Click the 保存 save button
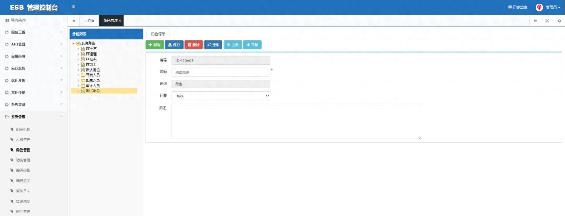The width and height of the screenshot is (565, 216). click(x=174, y=45)
